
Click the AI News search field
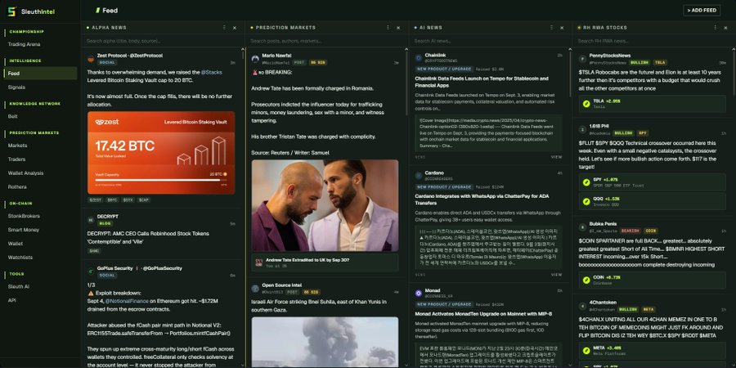pyautogui.click(x=490, y=41)
